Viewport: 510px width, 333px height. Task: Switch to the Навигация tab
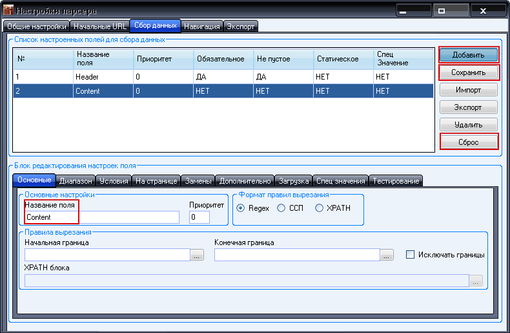[202, 27]
